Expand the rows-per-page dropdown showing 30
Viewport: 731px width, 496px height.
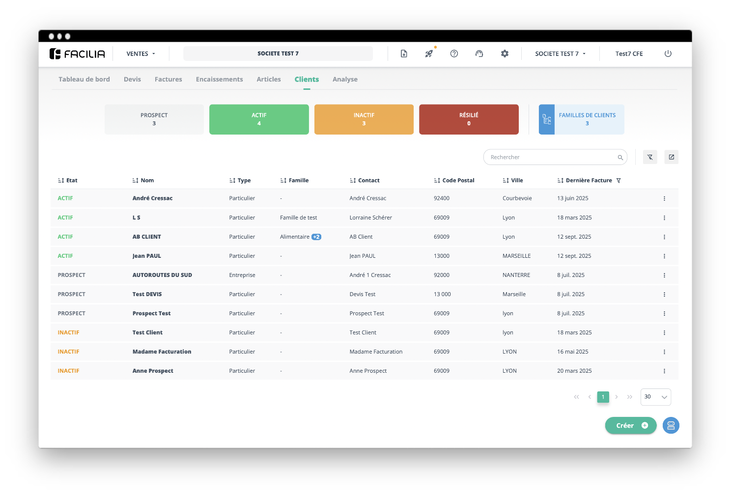tap(655, 397)
